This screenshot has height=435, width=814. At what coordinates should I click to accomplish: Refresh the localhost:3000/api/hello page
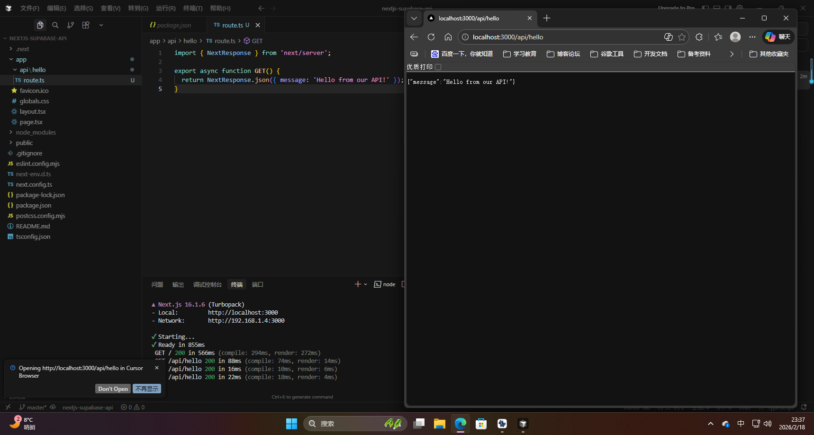point(431,37)
